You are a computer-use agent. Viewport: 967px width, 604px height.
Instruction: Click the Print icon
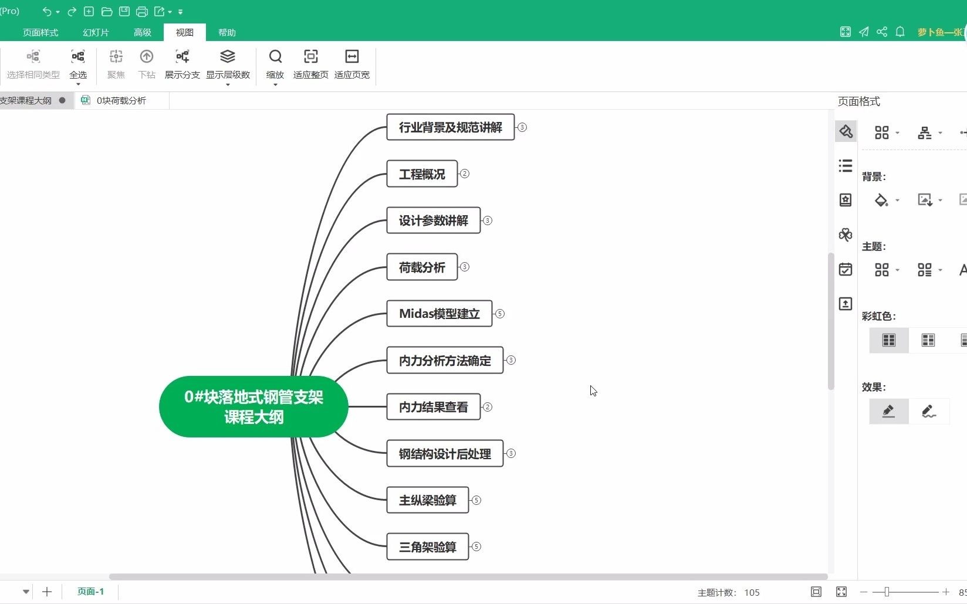coord(141,11)
